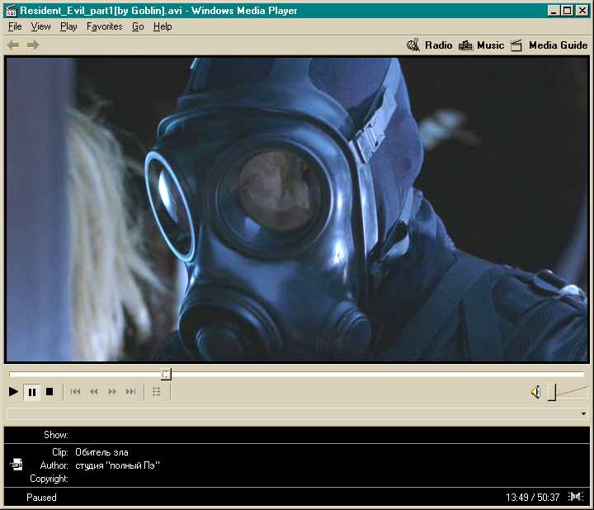Click the clip info icon beside Author
Image resolution: width=594 pixels, height=510 pixels.
click(16, 464)
